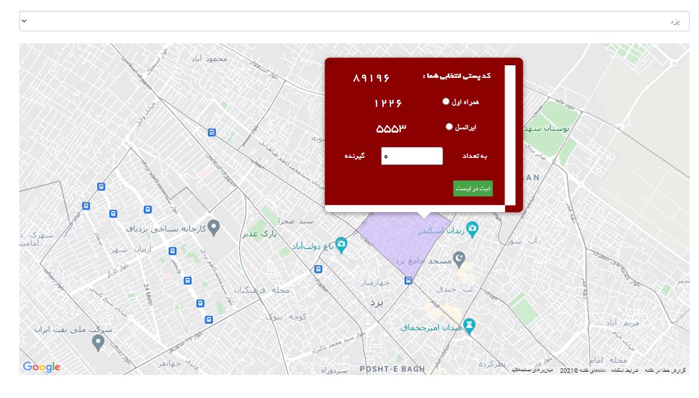Click the bus stop icon nearest محمود آباد
The height and width of the screenshot is (398, 699).
click(212, 133)
